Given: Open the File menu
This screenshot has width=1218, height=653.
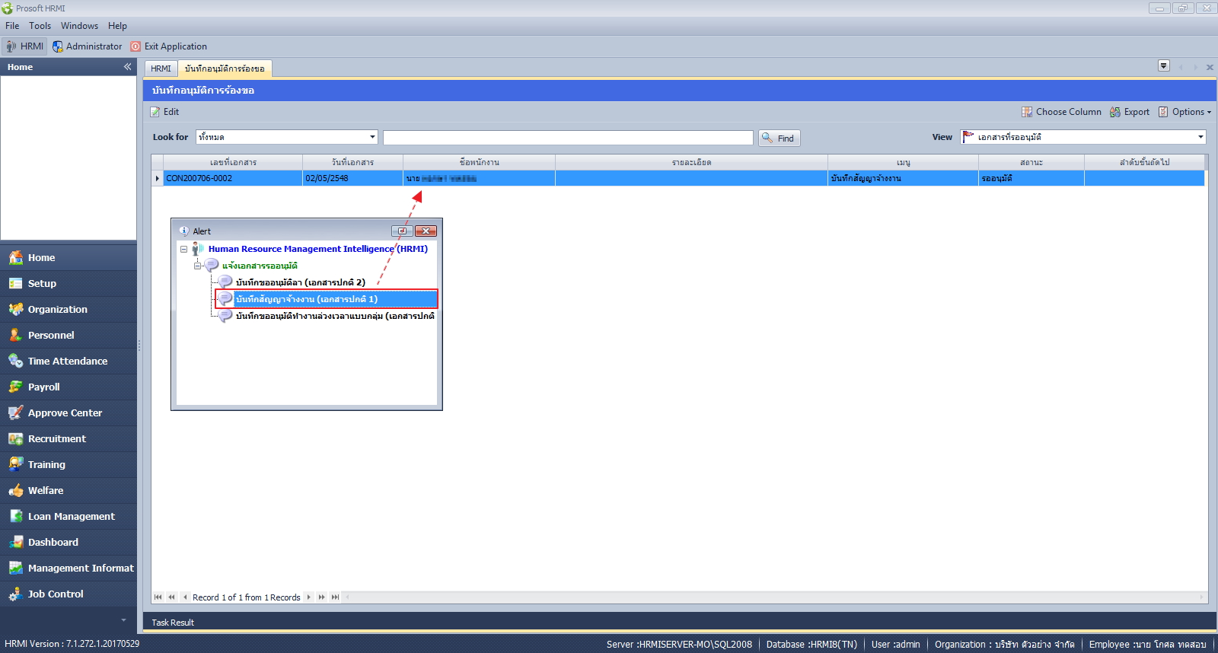Looking at the screenshot, I should tap(12, 26).
